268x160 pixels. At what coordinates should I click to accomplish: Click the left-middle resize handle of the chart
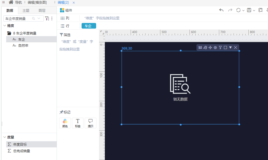[121, 87]
